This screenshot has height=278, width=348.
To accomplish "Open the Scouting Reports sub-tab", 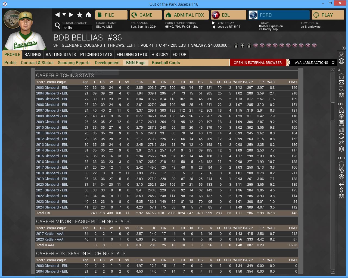I will coord(74,63).
